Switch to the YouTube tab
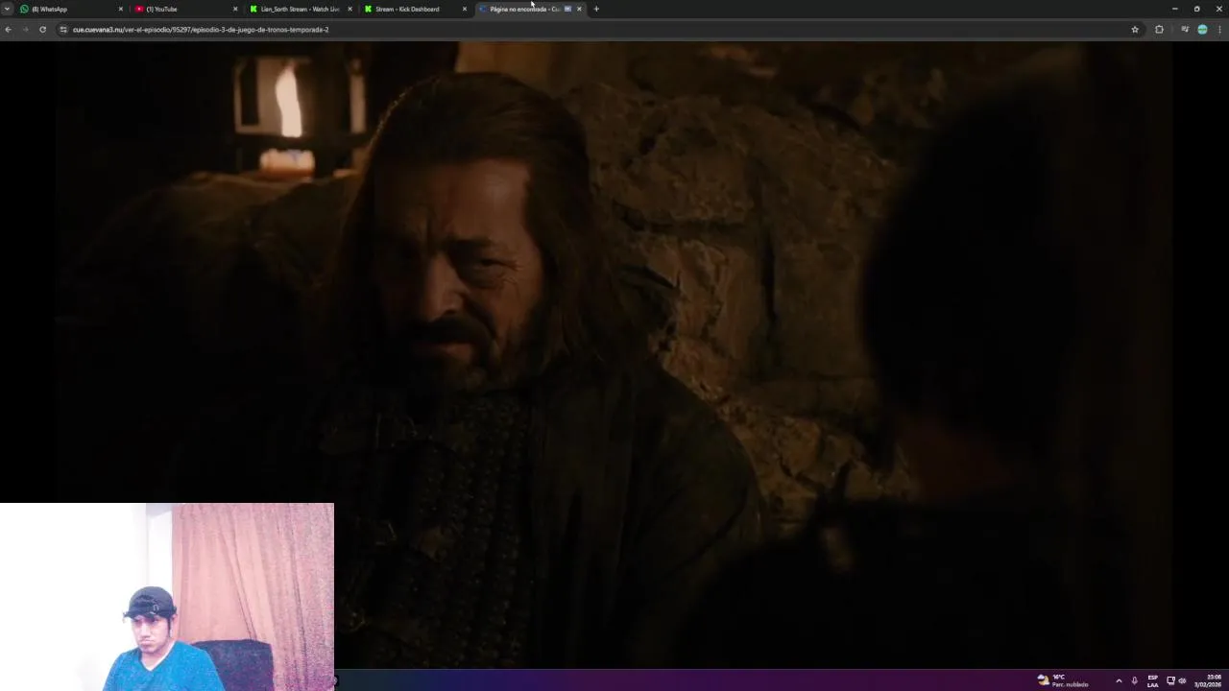 (186, 9)
